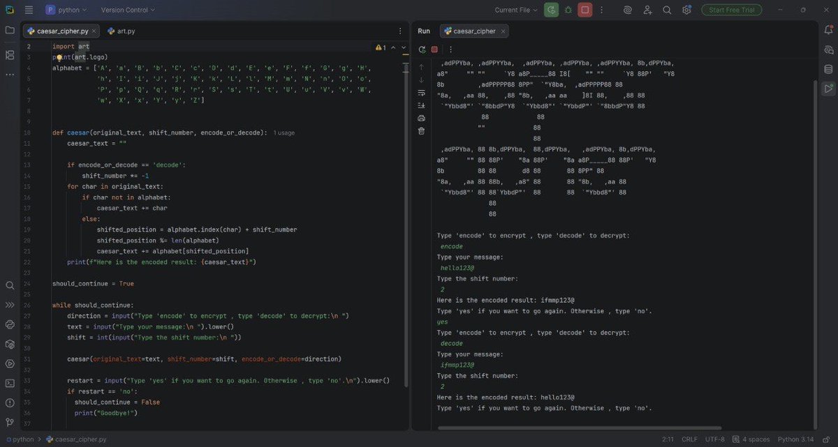Open the Project tool window folder icon
The height and width of the screenshot is (447, 838).
coord(10,30)
